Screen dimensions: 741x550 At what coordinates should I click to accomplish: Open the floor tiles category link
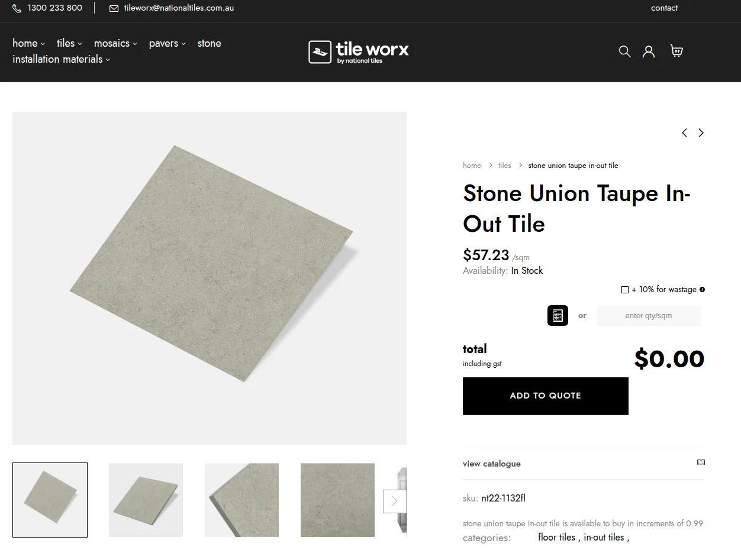[x=556, y=537]
